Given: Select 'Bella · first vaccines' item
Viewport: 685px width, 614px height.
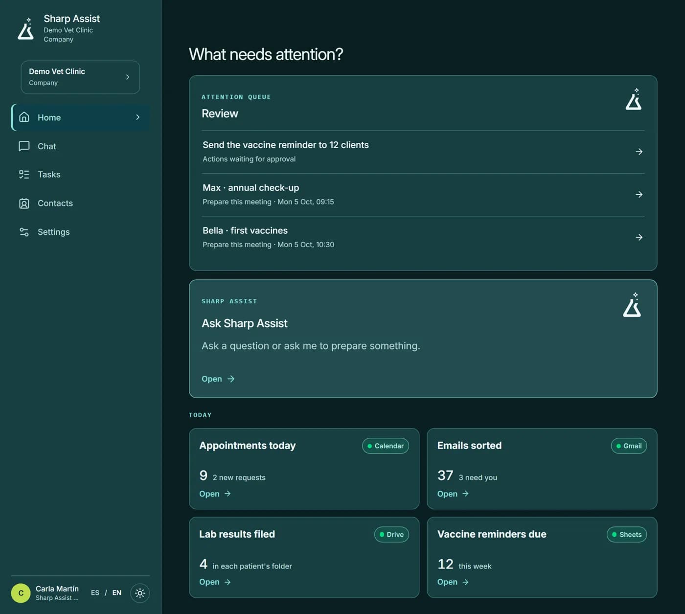Looking at the screenshot, I should [423, 237].
